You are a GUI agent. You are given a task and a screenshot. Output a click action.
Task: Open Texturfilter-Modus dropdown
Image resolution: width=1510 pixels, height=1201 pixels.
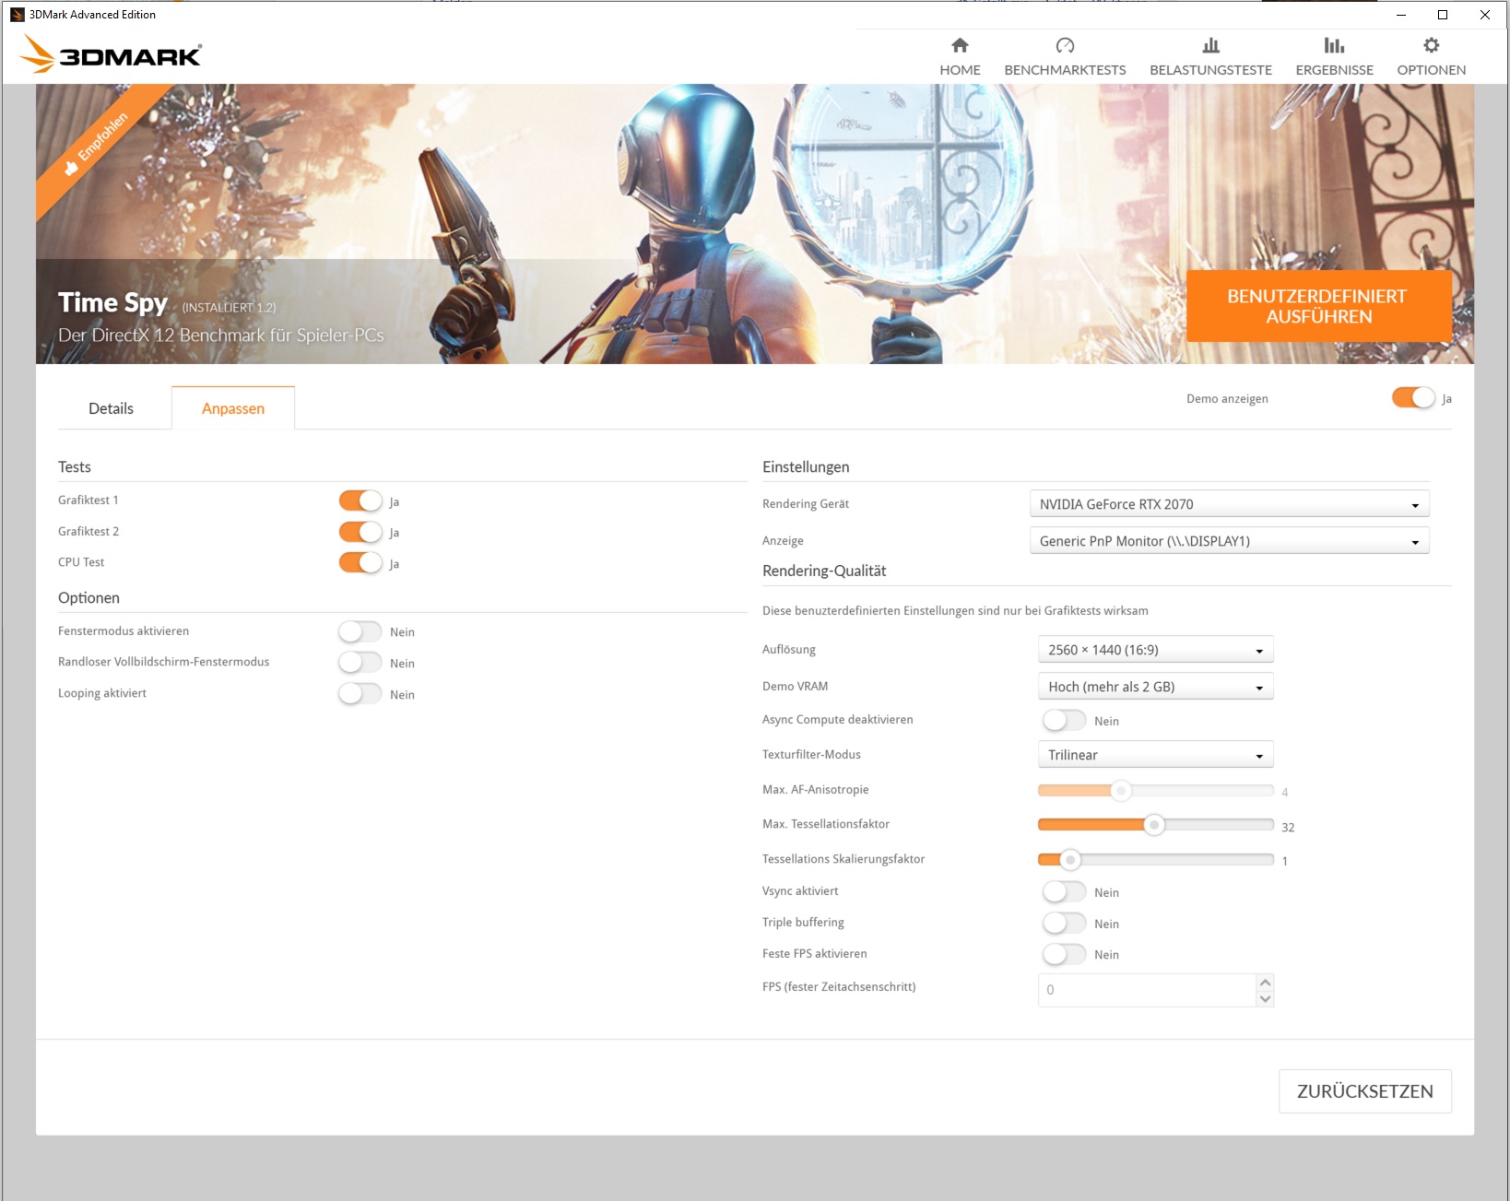1155,755
